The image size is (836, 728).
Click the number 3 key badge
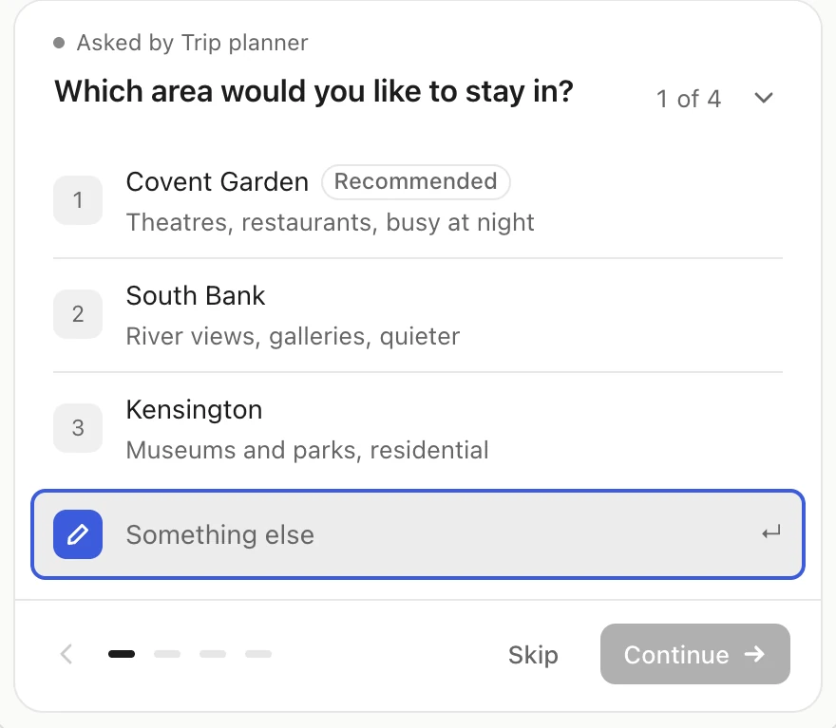pyautogui.click(x=78, y=428)
